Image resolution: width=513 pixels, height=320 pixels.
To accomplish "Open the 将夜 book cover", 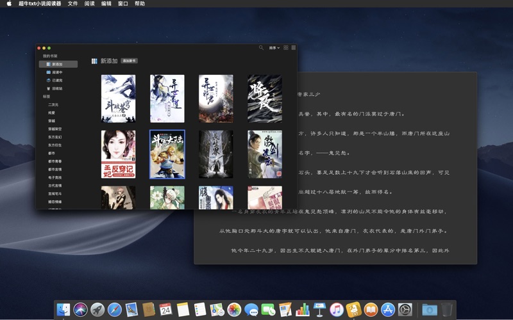I will pyautogui.click(x=265, y=99).
